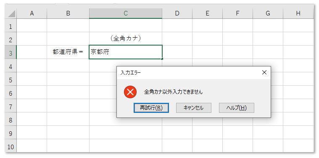Screen dimensions: 319x158
Task: Click the キャンセル button
Action: pos(193,108)
